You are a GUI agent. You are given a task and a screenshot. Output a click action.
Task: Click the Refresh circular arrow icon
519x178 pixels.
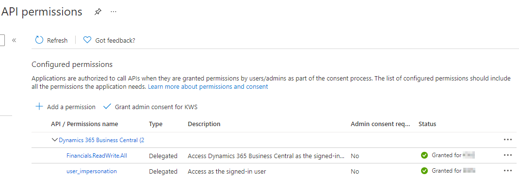pos(39,40)
